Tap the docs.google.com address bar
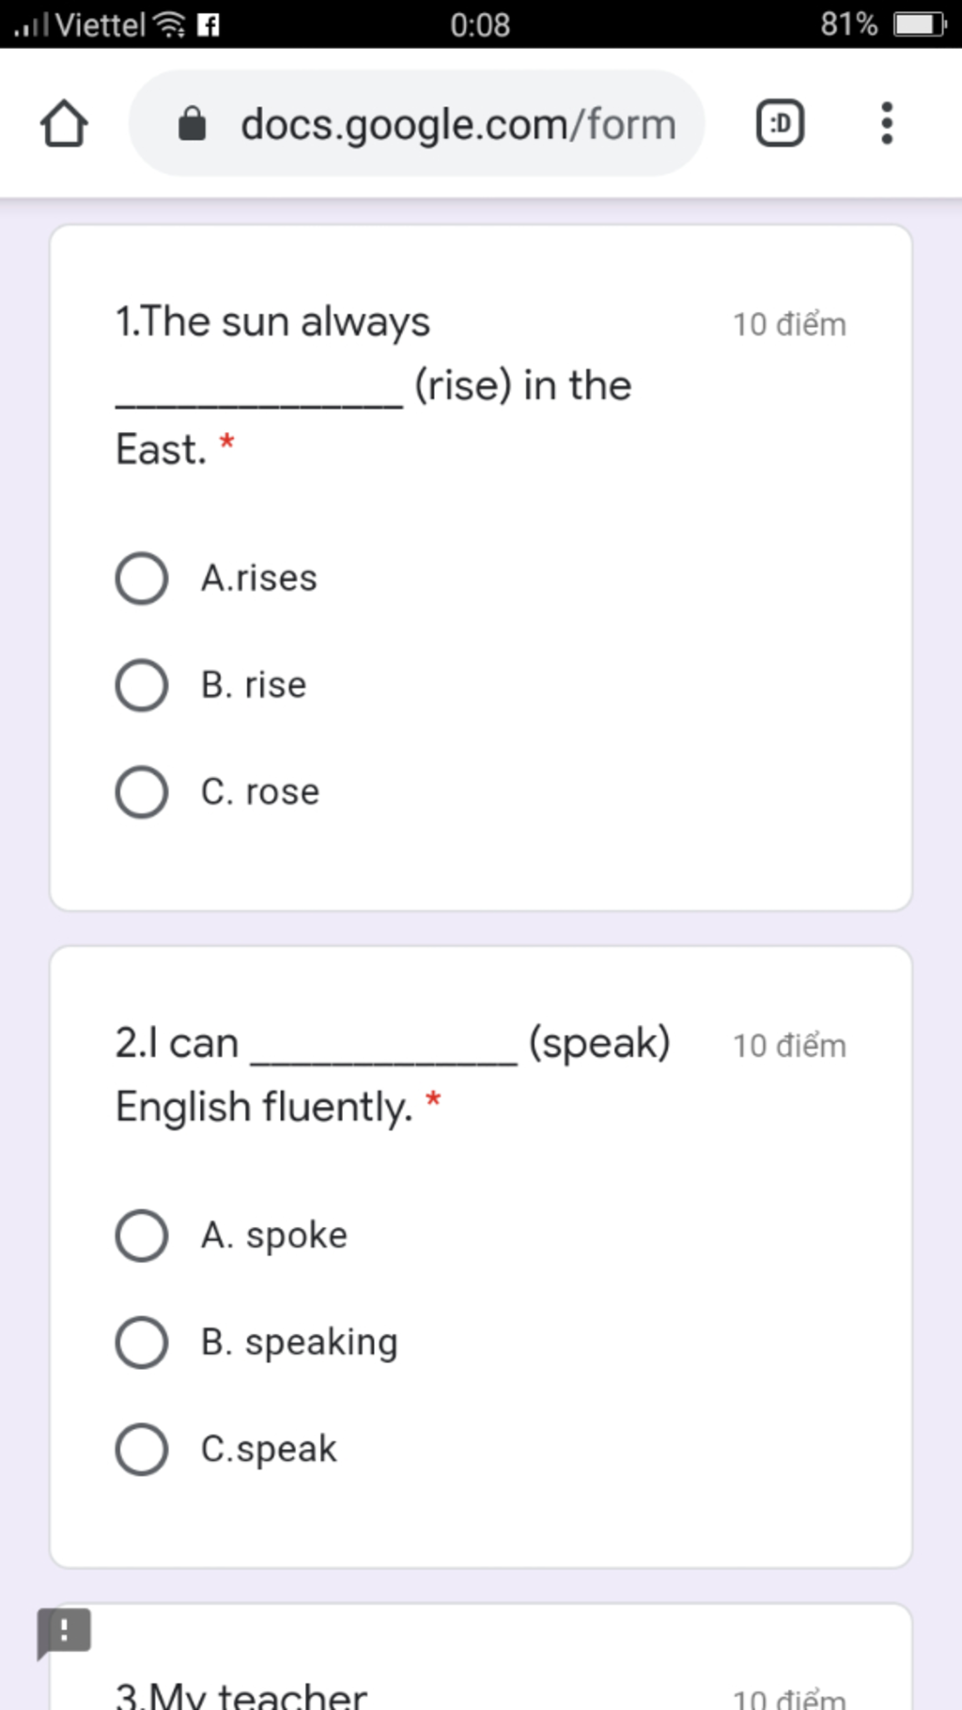 (416, 123)
